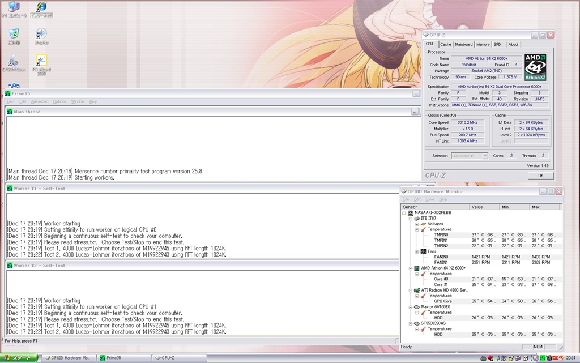Collapse the ST3500320AS node
Viewport: 580px width, 363px height.
pyautogui.click(x=411, y=324)
